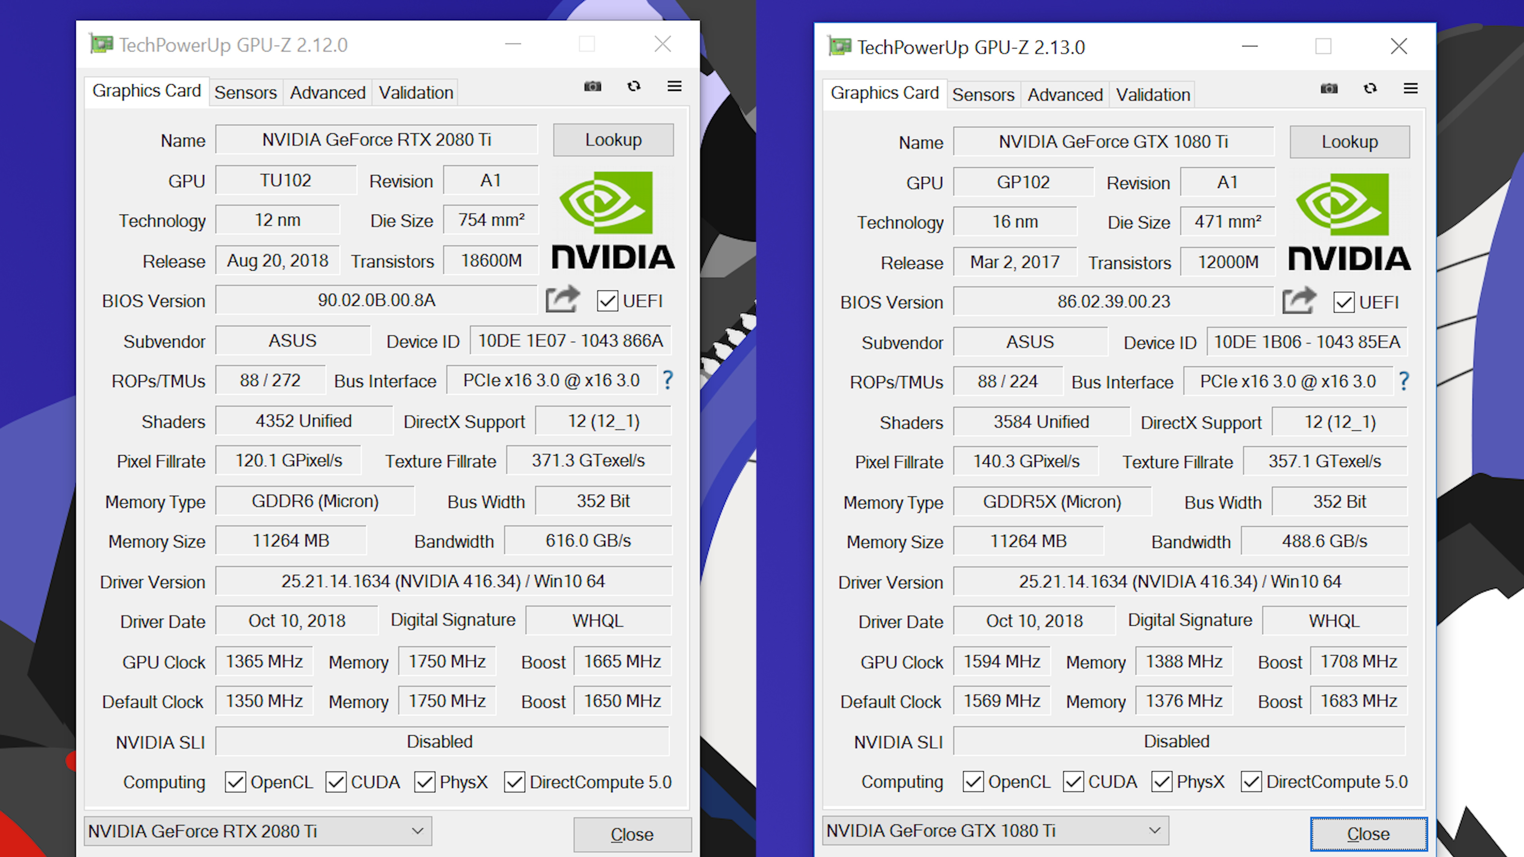The image size is (1524, 857).
Task: Click Close button in GPU-Z 2.12.0 window
Action: tap(632, 834)
